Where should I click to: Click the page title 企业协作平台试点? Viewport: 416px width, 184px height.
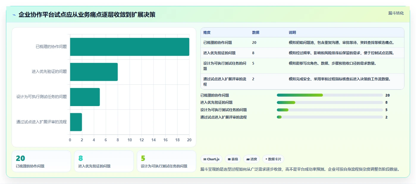point(87,15)
